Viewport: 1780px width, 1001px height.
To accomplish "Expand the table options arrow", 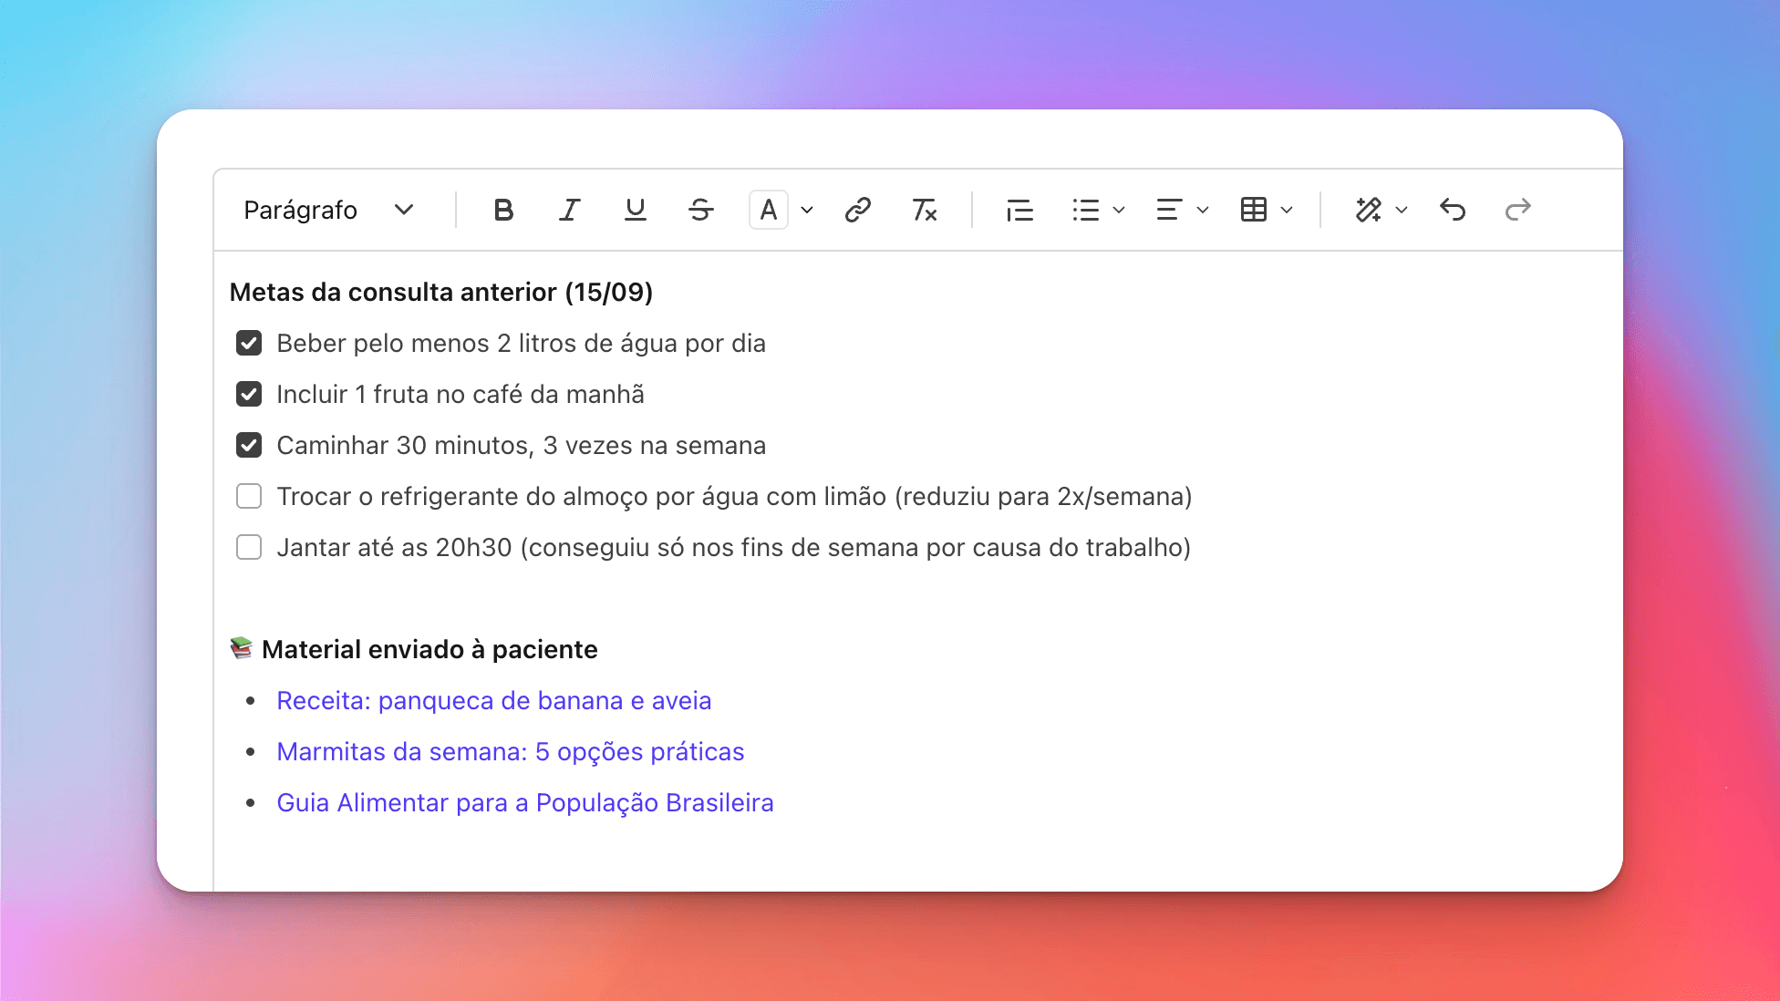I will [x=1287, y=211].
